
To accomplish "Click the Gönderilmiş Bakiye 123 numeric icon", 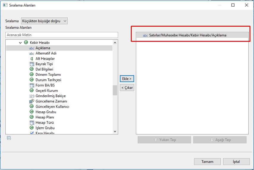I will click(x=32, y=96).
